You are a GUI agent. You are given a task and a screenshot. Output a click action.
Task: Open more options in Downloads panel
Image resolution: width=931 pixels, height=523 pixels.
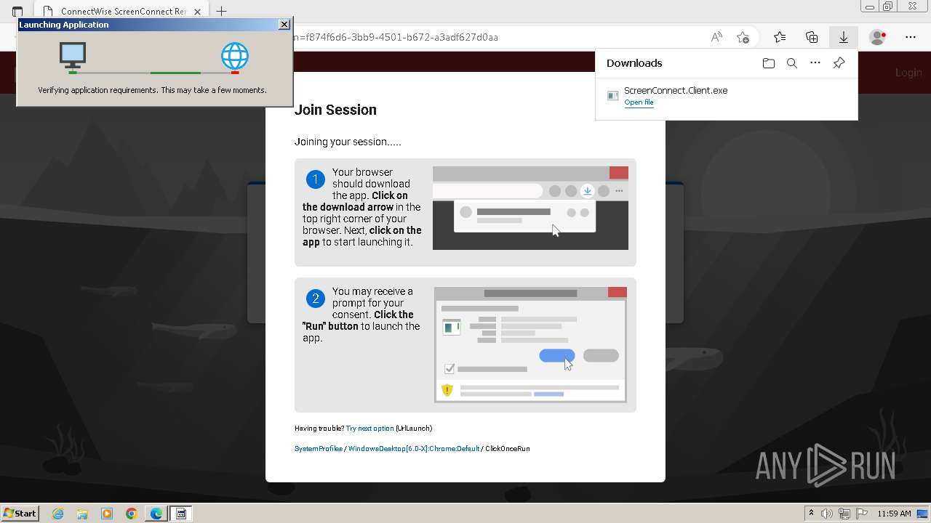[815, 63]
